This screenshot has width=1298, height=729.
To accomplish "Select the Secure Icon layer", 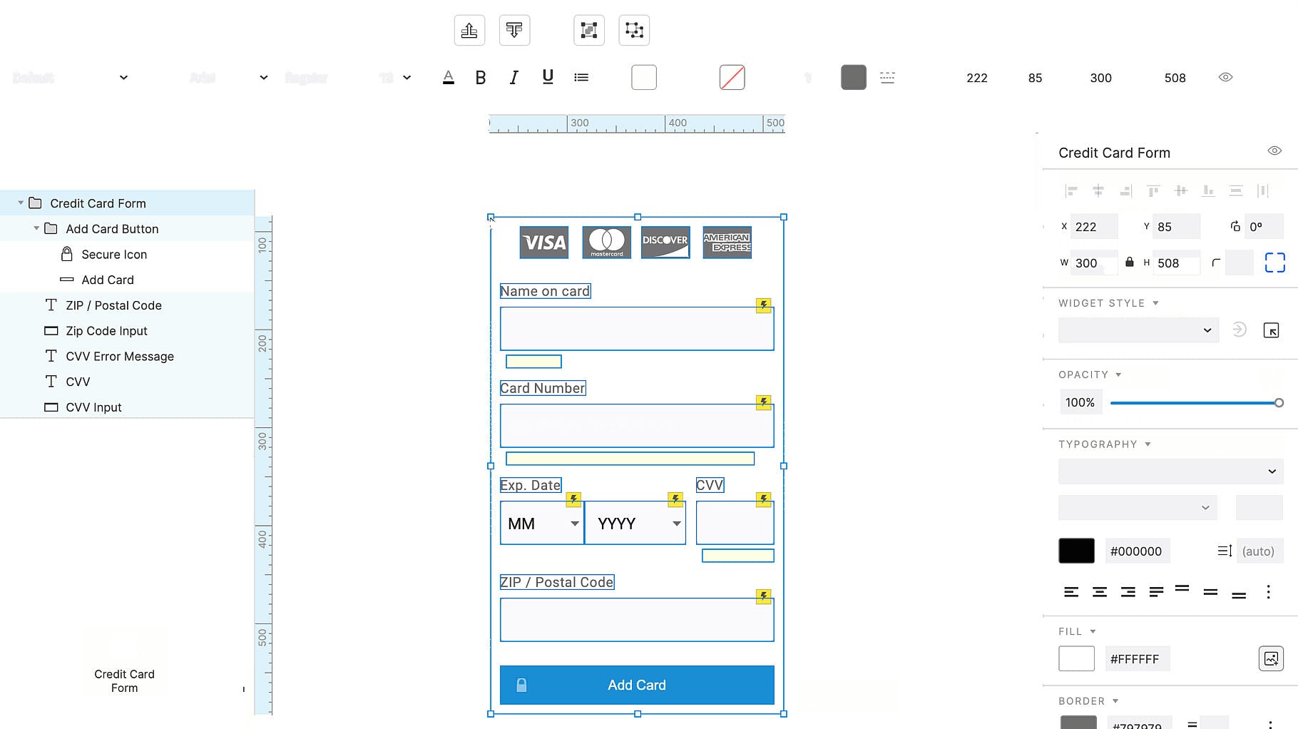I will coord(127,254).
